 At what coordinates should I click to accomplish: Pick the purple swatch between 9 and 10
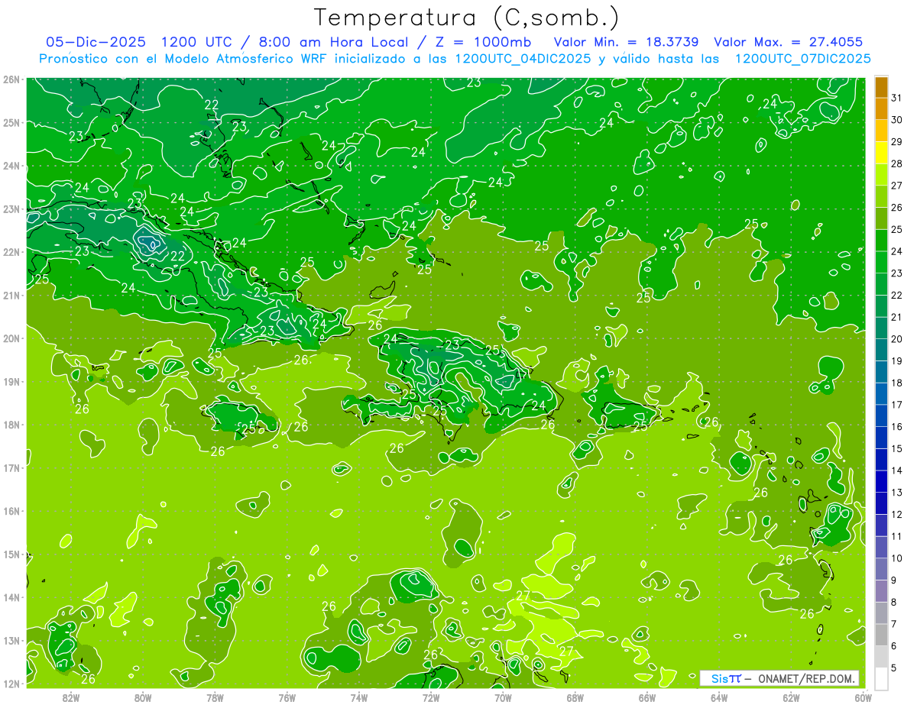pyautogui.click(x=881, y=569)
